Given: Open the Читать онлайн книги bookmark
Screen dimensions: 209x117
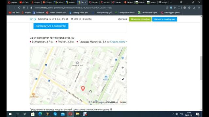Looking at the screenshot, I should 56,13.
